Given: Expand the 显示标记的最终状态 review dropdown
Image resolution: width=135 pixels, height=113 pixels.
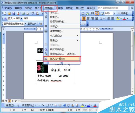Looking at the screenshot, I should (25, 24).
